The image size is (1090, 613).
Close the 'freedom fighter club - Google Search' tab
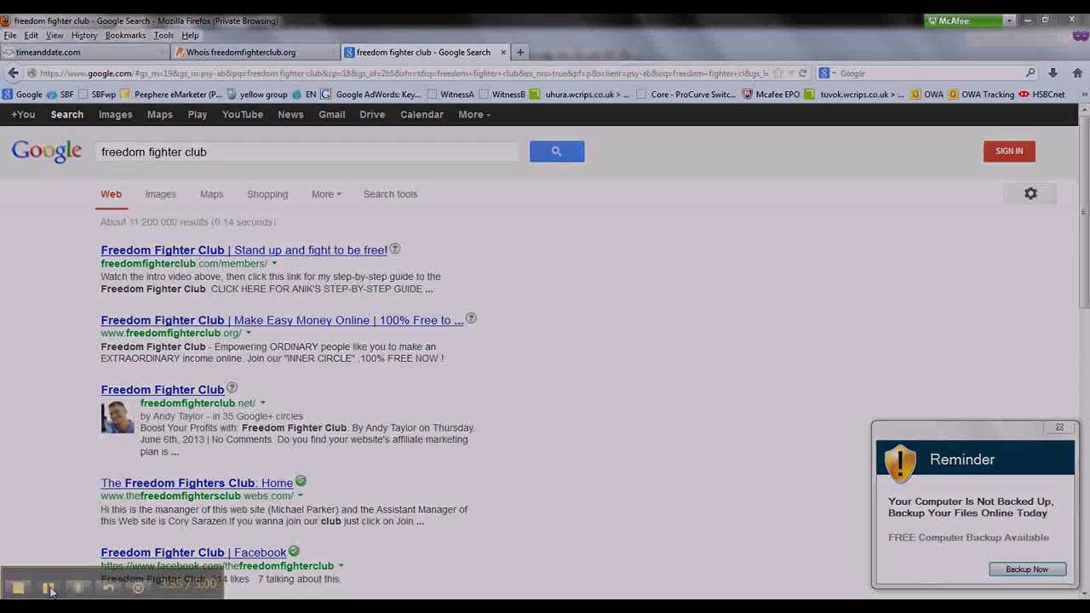pyautogui.click(x=503, y=52)
